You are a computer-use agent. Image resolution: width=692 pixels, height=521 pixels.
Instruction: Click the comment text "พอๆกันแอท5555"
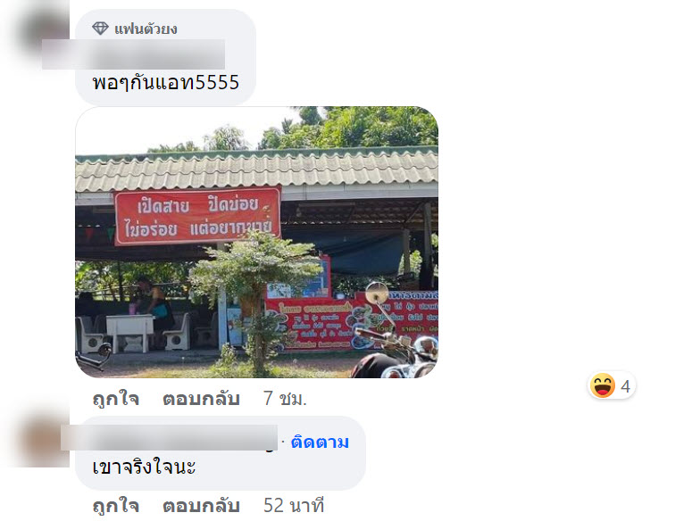(166, 82)
